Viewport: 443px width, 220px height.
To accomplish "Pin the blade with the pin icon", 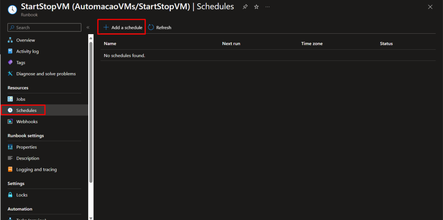I will [245, 7].
